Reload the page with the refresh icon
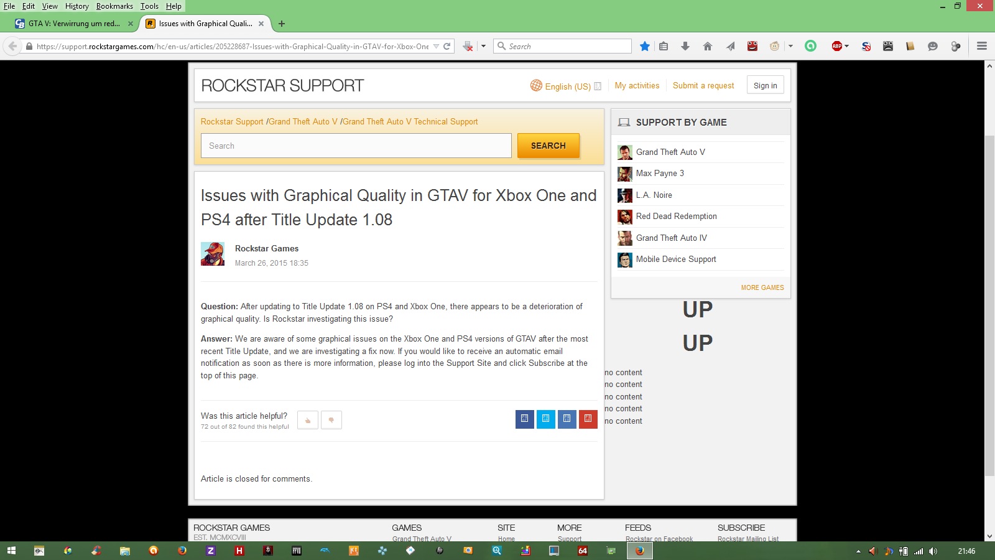995x560 pixels. click(447, 46)
